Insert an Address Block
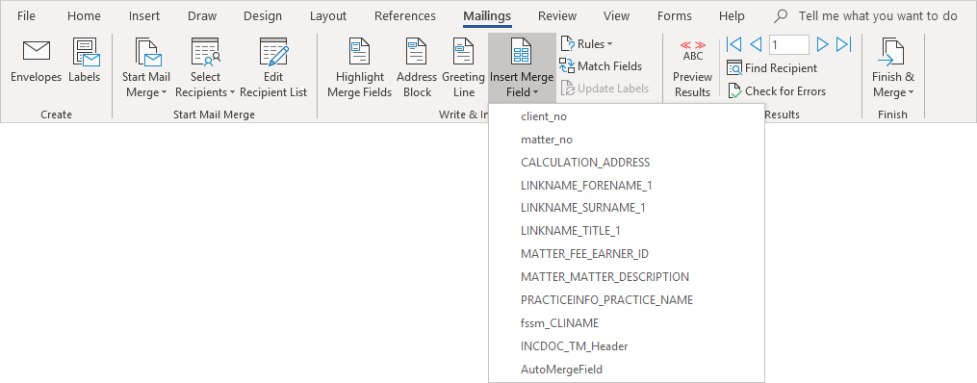Screen dimensions: 977x383 417,68
